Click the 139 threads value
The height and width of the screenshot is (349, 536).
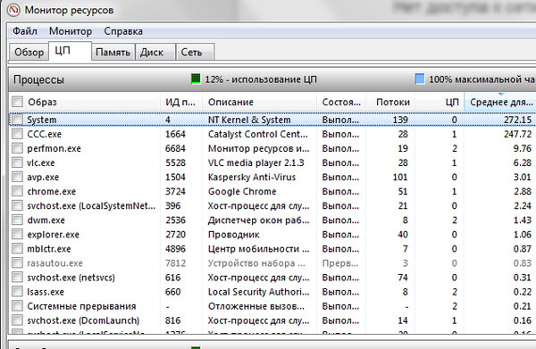click(400, 120)
